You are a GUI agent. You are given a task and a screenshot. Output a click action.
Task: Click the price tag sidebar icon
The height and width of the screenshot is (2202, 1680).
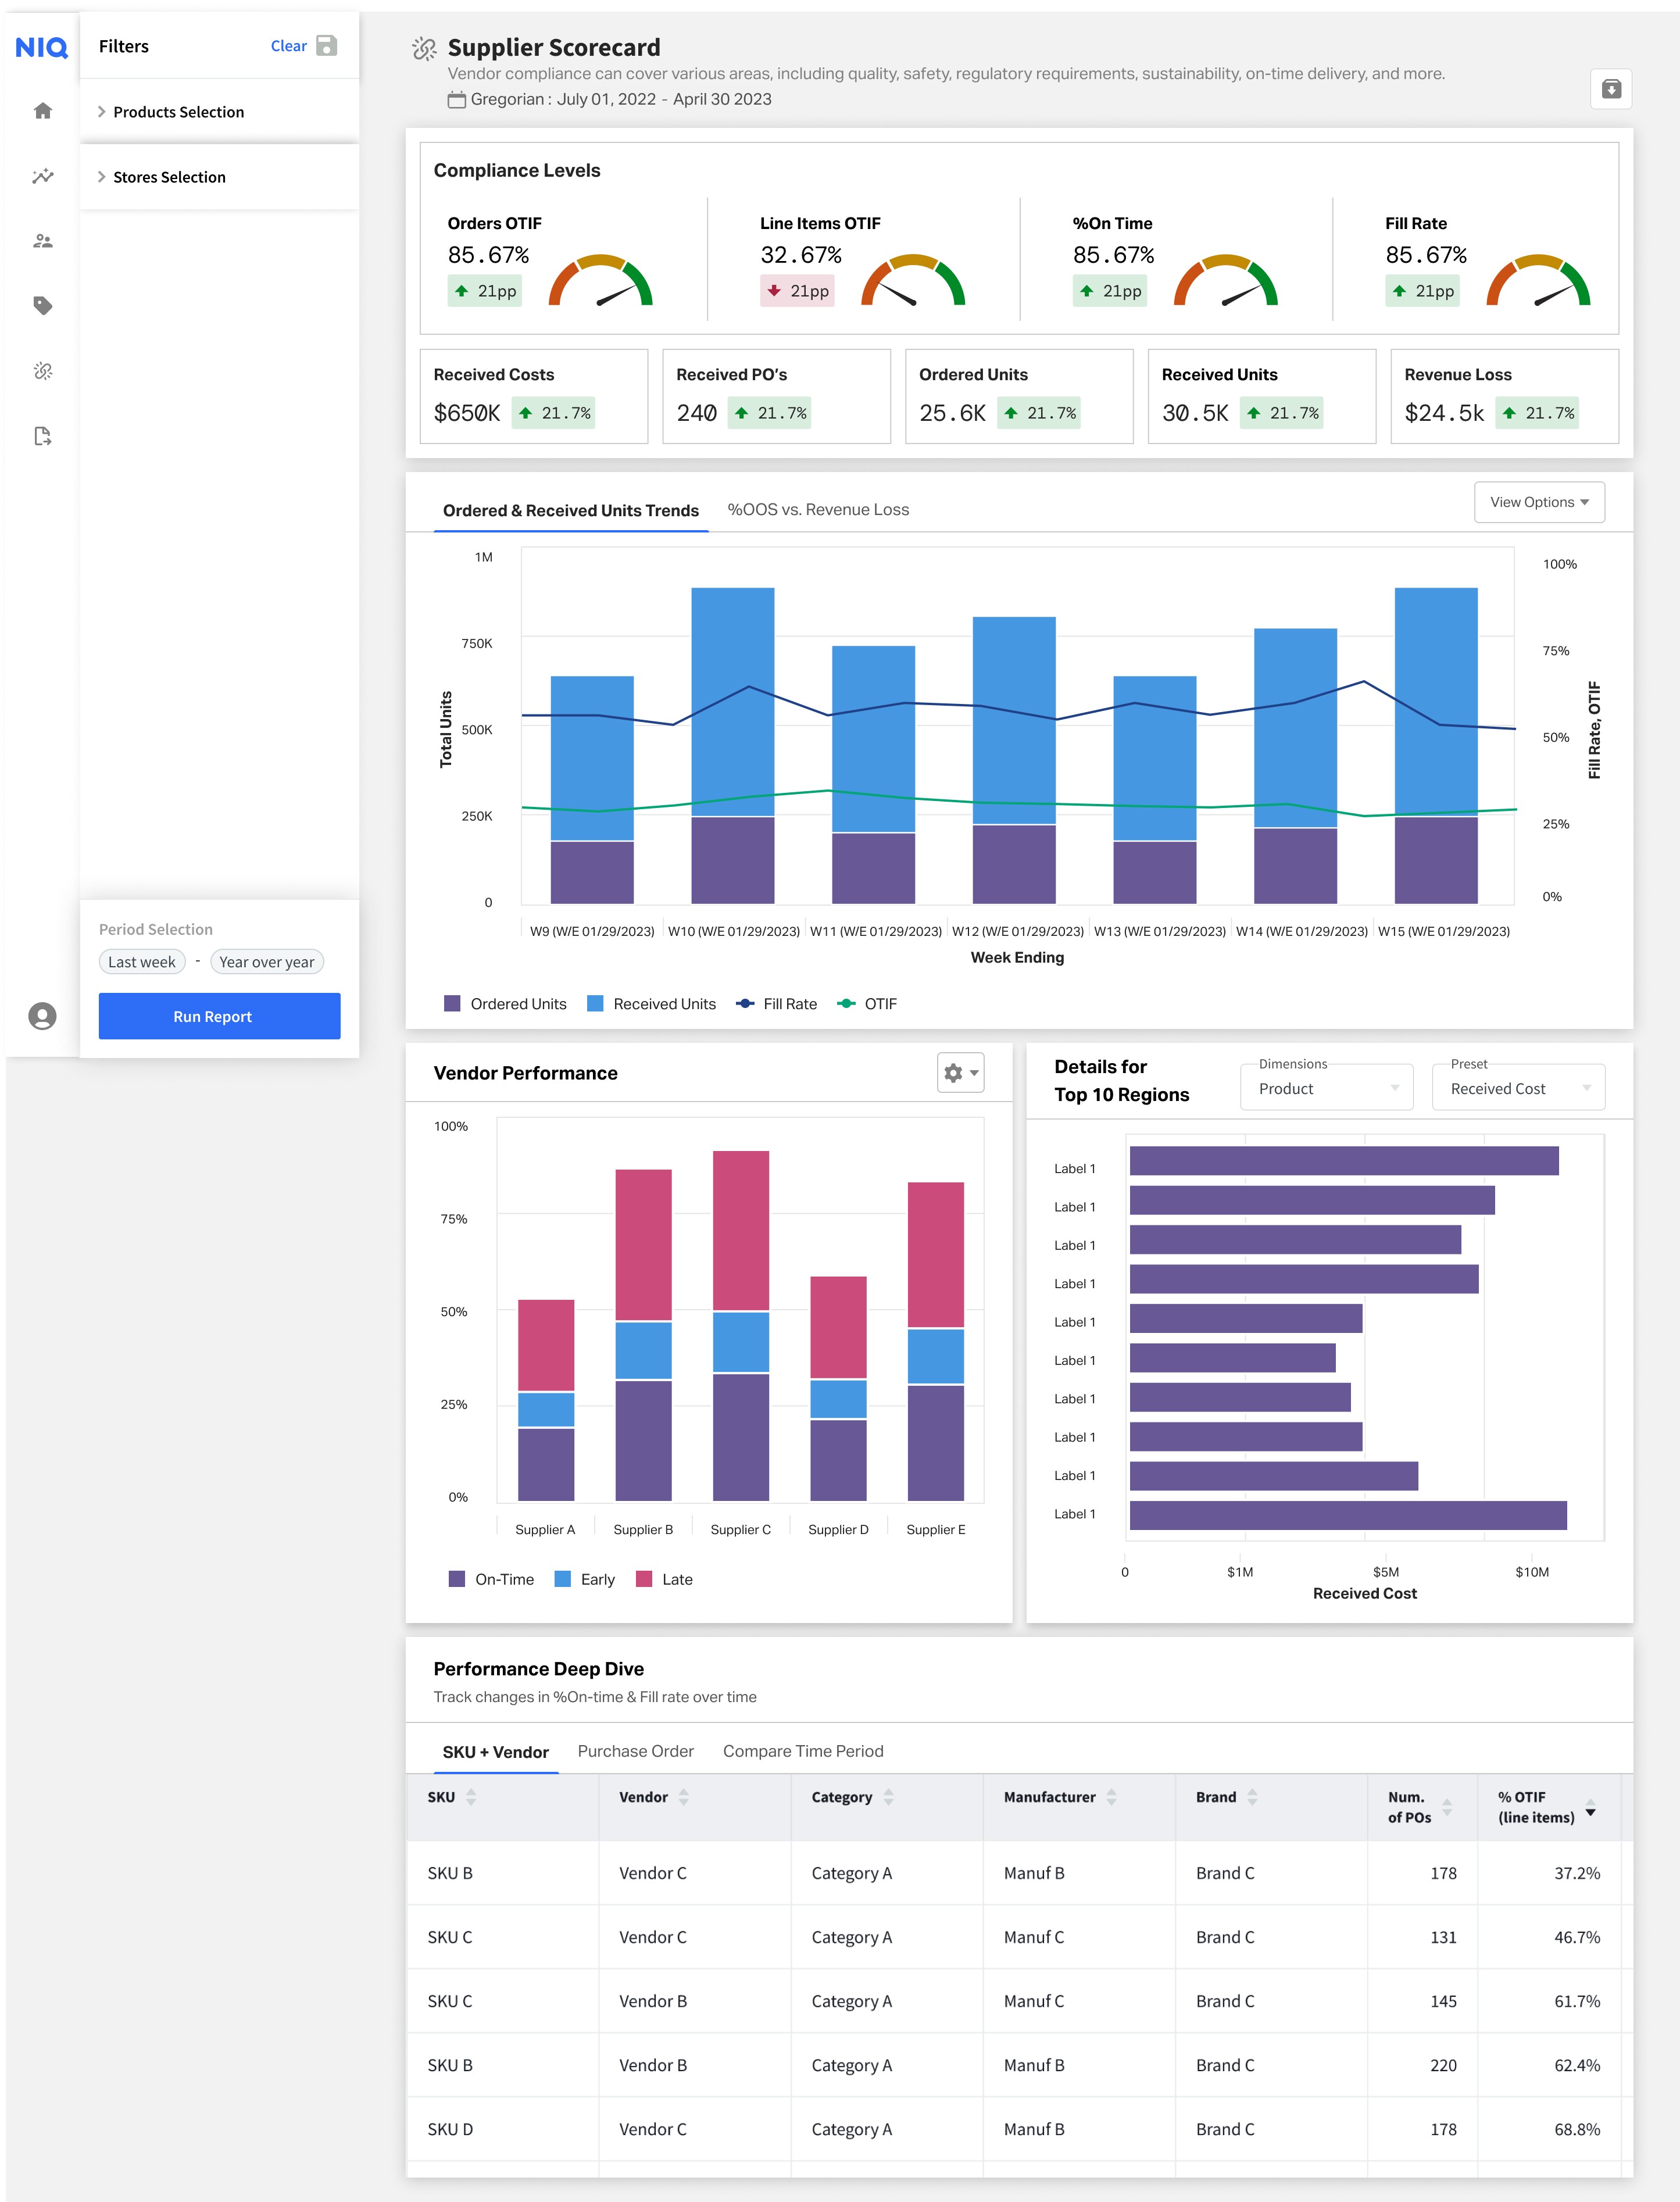(42, 306)
